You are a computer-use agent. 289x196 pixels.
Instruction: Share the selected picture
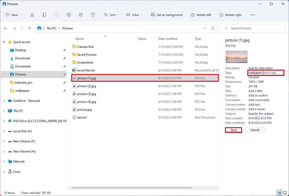81,15
